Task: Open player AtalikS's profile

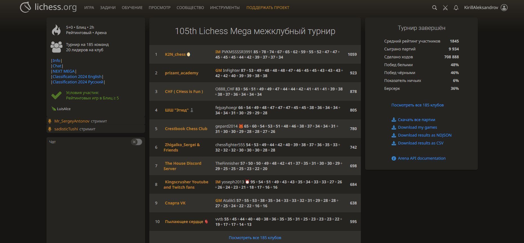Action: coord(229,200)
